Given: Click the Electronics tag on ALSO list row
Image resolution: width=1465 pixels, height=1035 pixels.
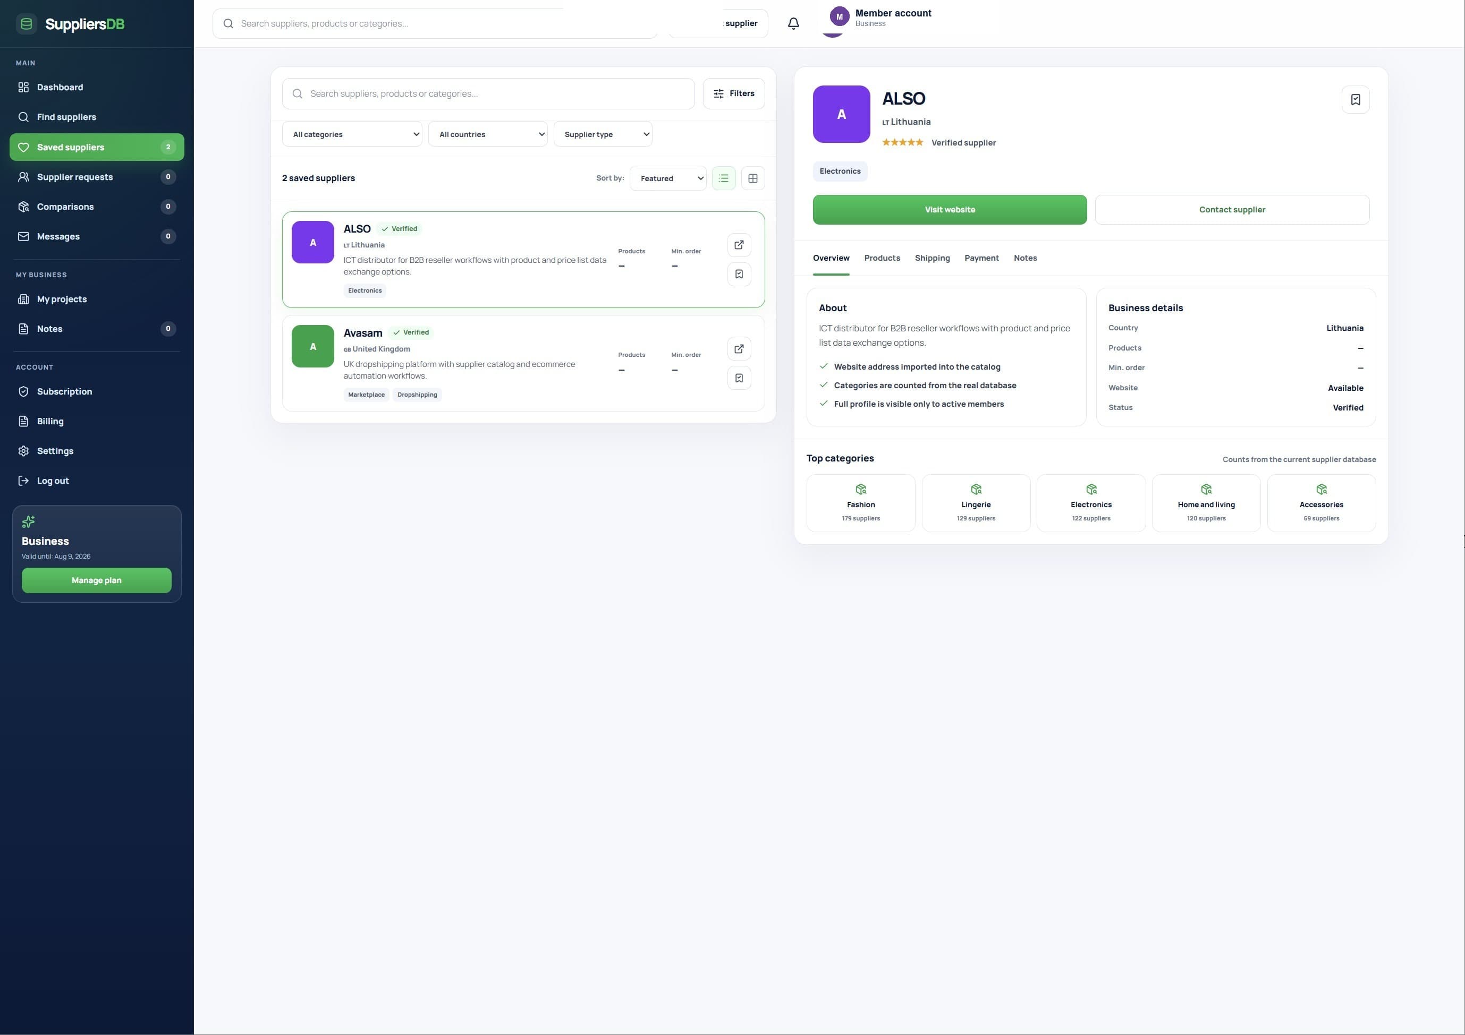Looking at the screenshot, I should [365, 291].
